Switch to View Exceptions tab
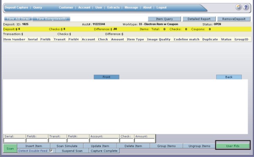This screenshot has width=254, height=157. pyautogui.click(x=51, y=19)
